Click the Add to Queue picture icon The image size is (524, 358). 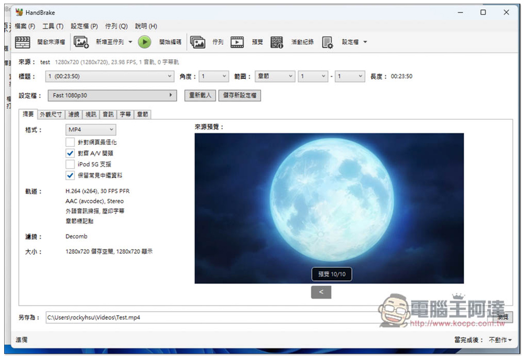[81, 42]
